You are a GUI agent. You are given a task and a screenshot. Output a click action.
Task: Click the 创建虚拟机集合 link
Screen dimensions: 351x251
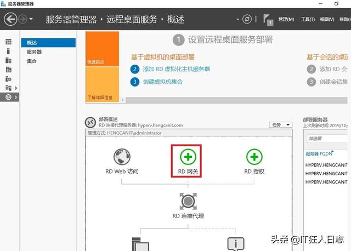162,82
